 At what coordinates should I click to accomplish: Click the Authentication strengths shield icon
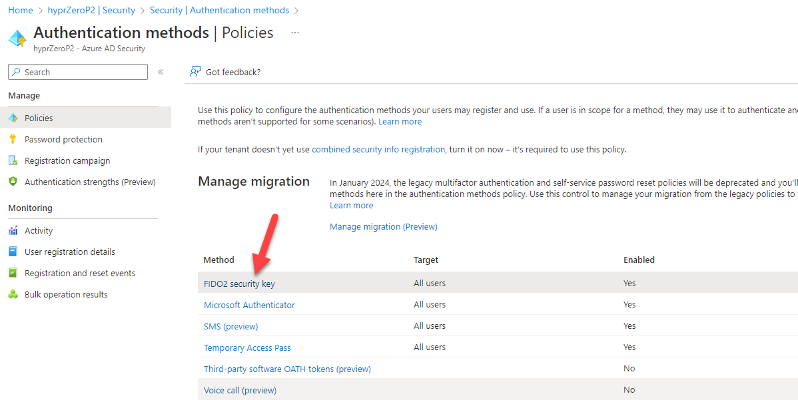click(x=13, y=182)
